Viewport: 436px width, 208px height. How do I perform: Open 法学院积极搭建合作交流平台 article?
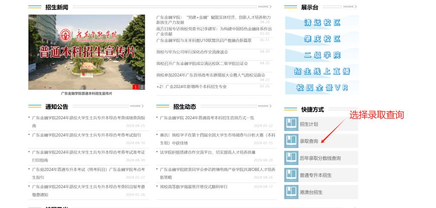tap(208, 152)
